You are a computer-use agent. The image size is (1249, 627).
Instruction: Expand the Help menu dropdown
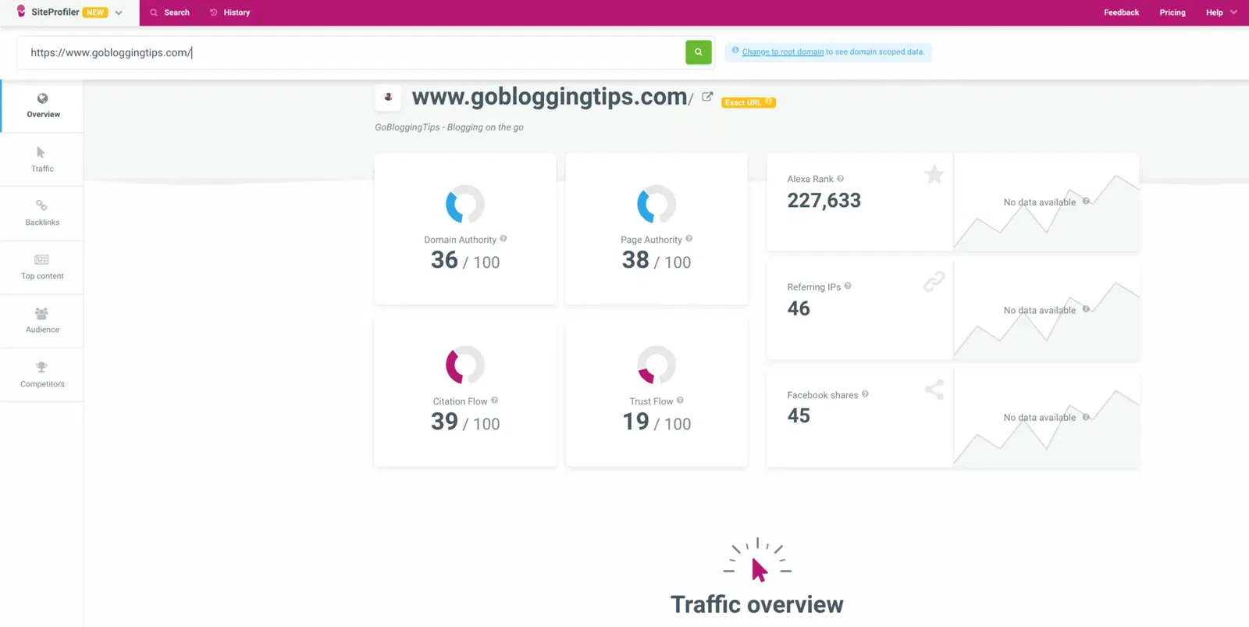click(1221, 12)
